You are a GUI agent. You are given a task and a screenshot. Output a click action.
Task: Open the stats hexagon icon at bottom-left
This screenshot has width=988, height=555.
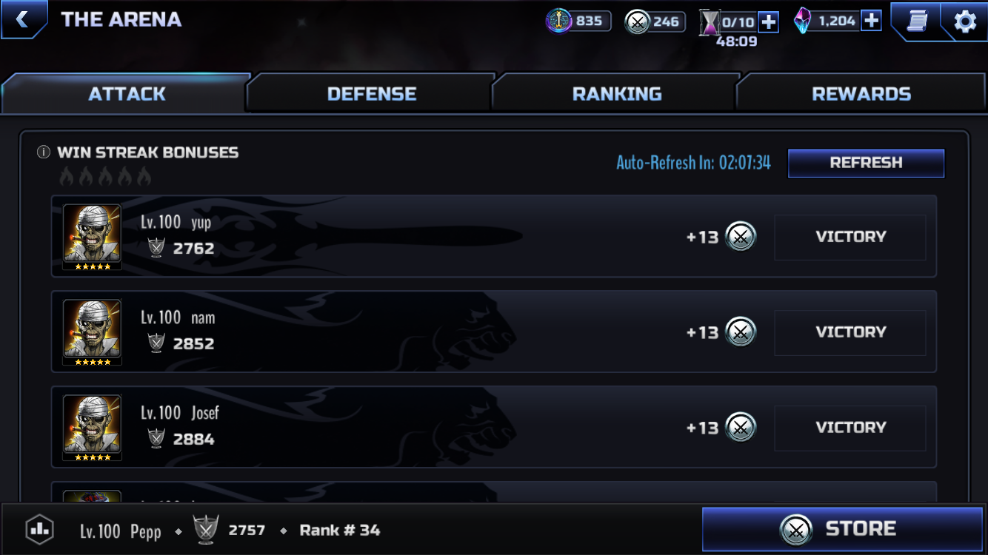click(x=39, y=530)
